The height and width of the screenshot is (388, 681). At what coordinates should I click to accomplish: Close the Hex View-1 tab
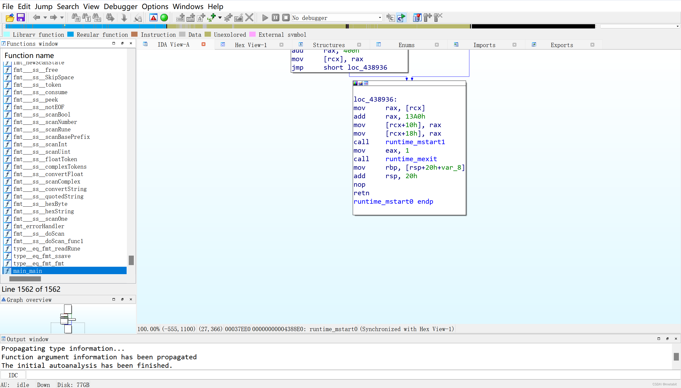pos(281,45)
